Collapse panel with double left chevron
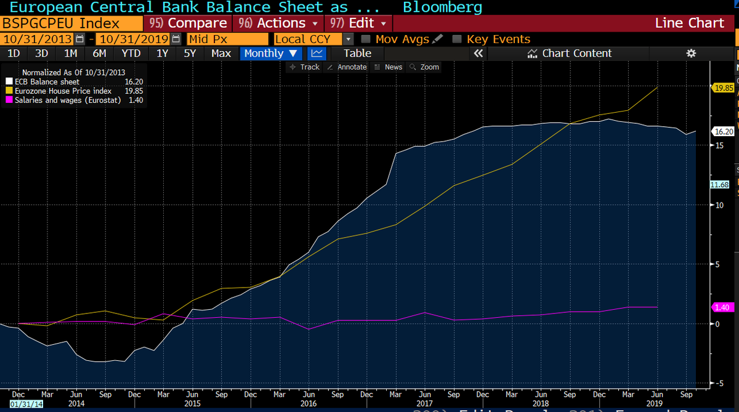This screenshot has width=739, height=412. coord(479,54)
